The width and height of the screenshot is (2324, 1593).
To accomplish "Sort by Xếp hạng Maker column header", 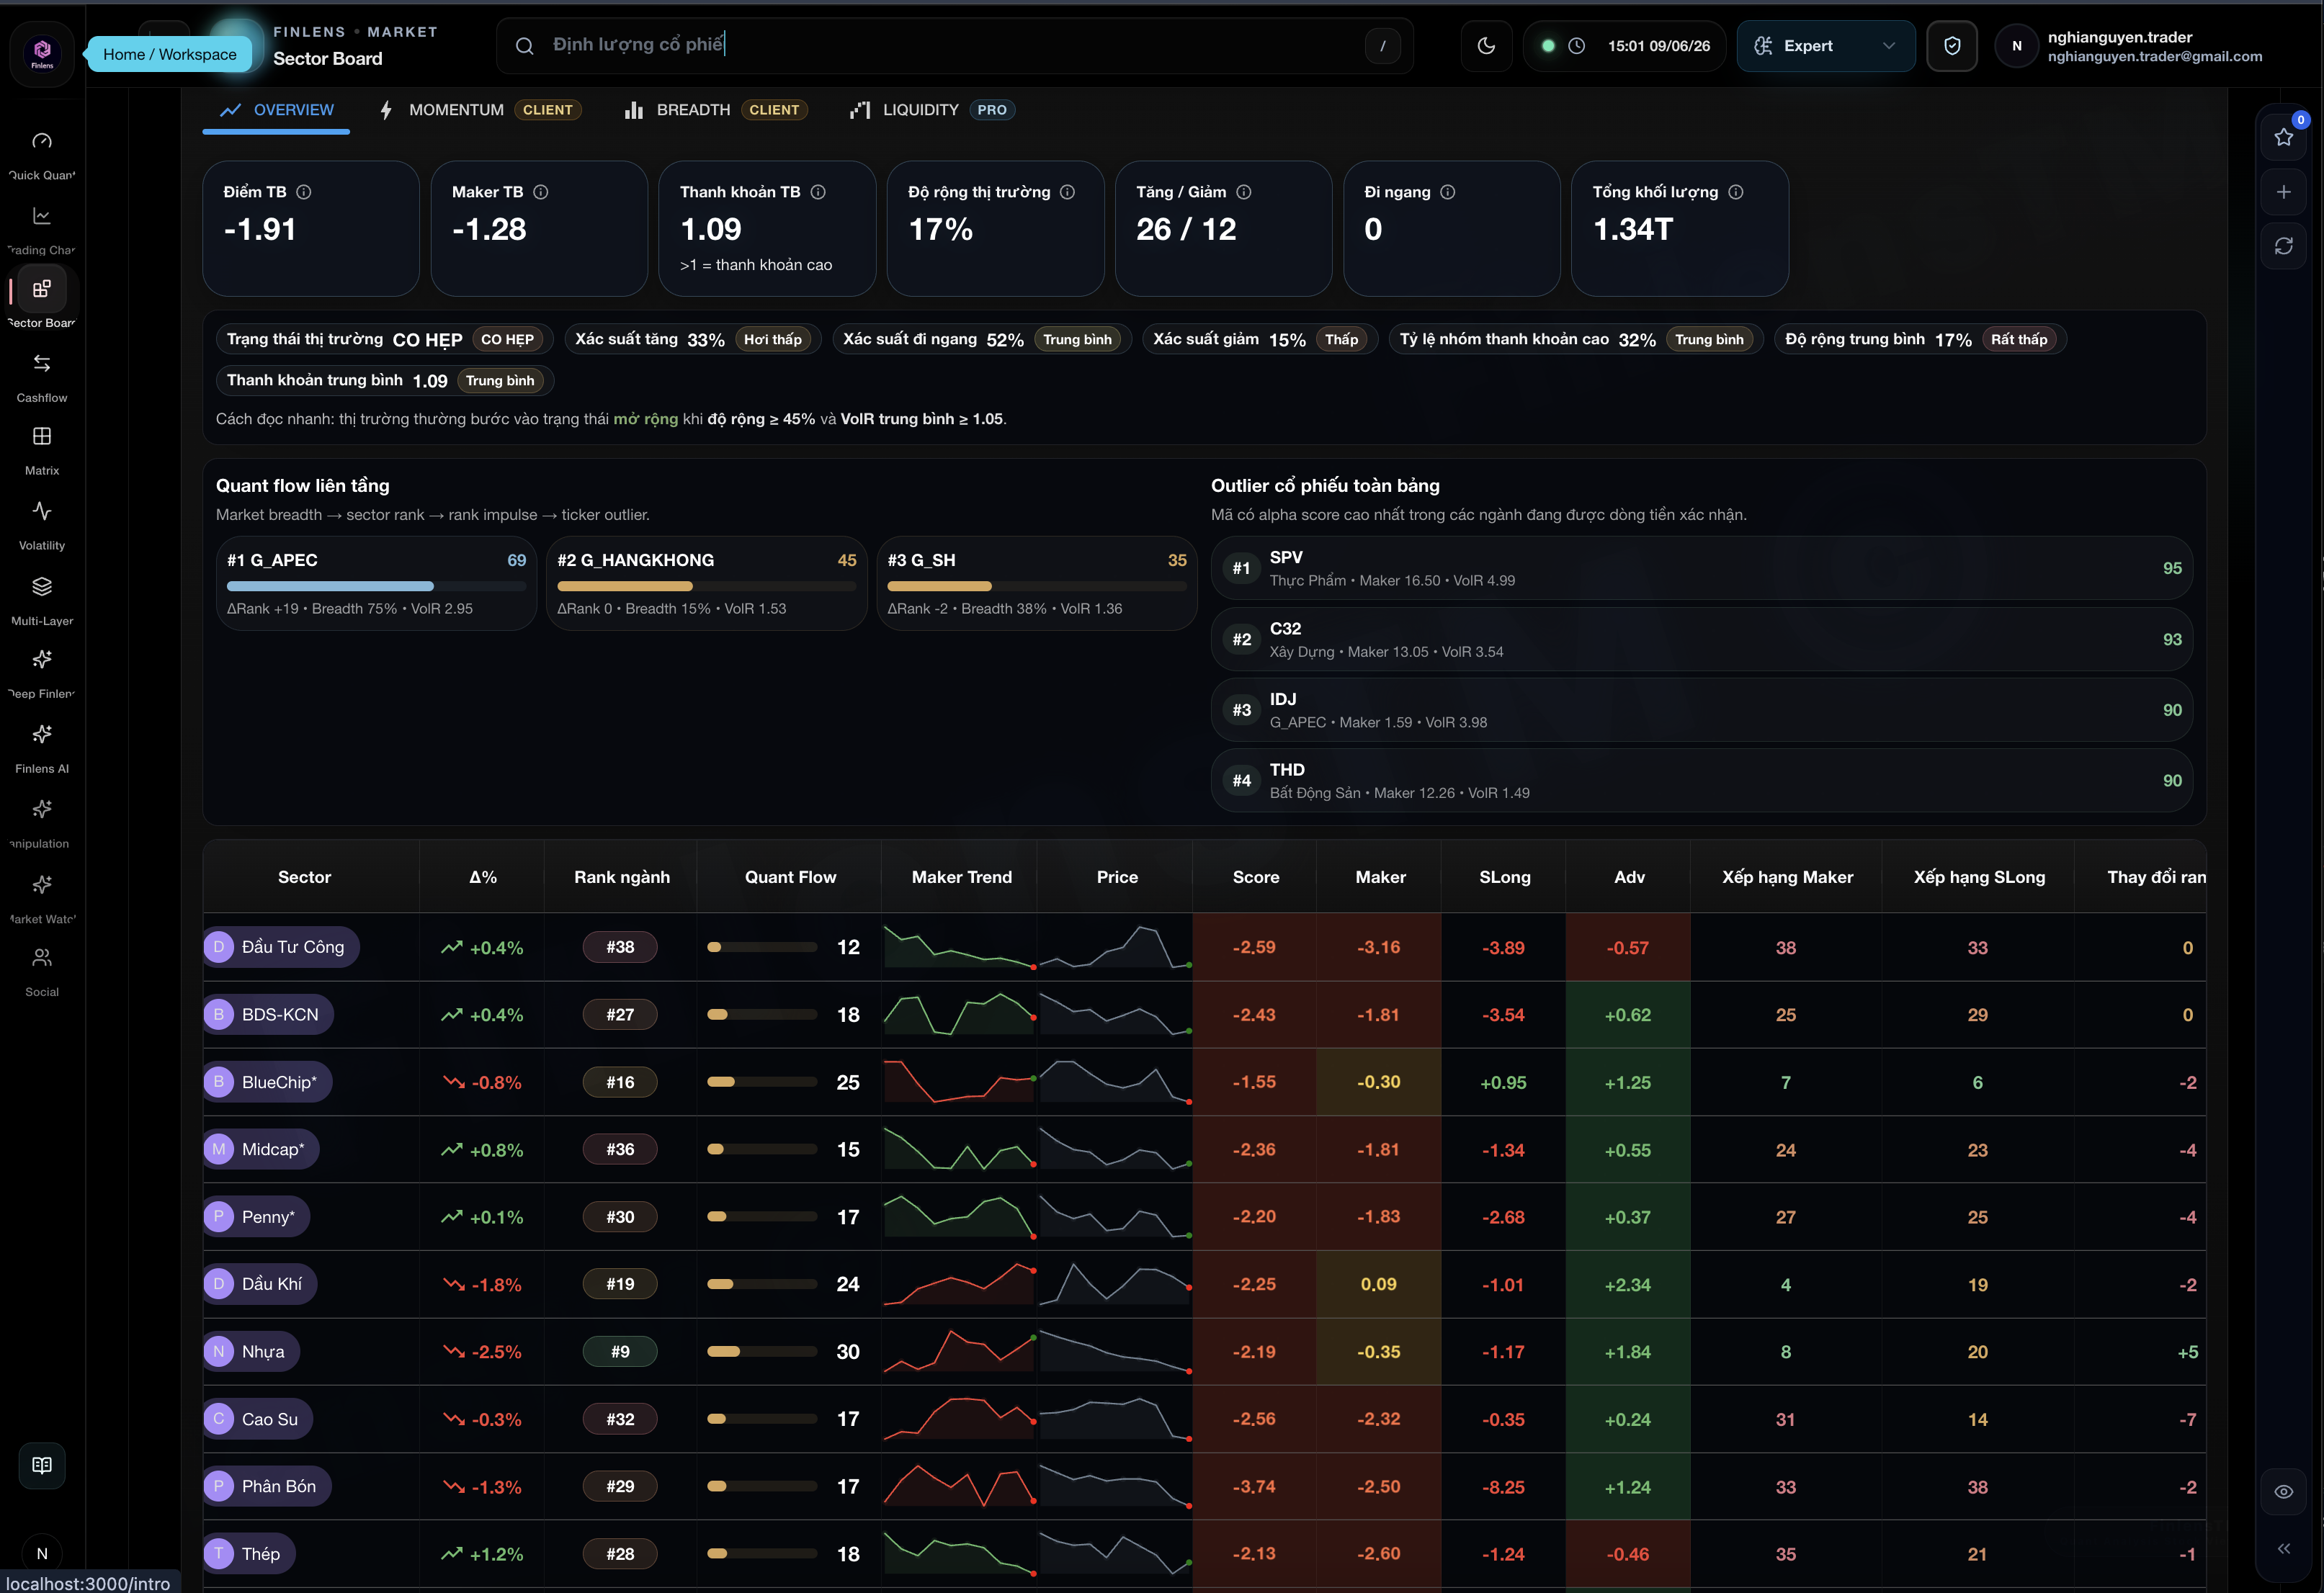I will pos(1786,877).
